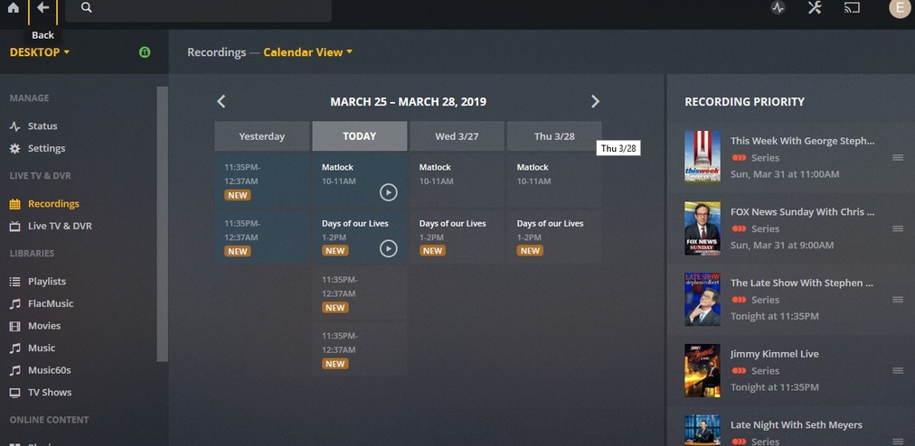The image size is (915, 446).
Task: Go to next calendar date range
Action: pos(595,101)
